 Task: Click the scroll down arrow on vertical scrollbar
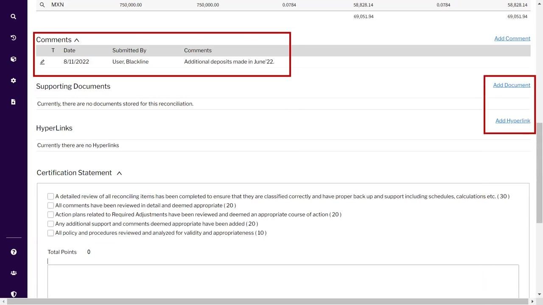coord(539,294)
